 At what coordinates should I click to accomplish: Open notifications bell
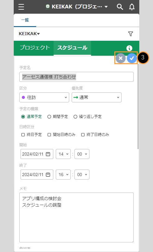click(x=132, y=7)
